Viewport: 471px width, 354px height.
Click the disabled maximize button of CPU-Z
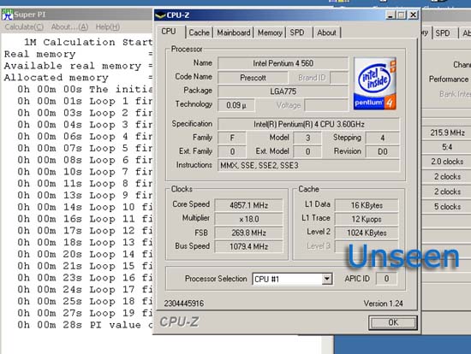click(402, 15)
